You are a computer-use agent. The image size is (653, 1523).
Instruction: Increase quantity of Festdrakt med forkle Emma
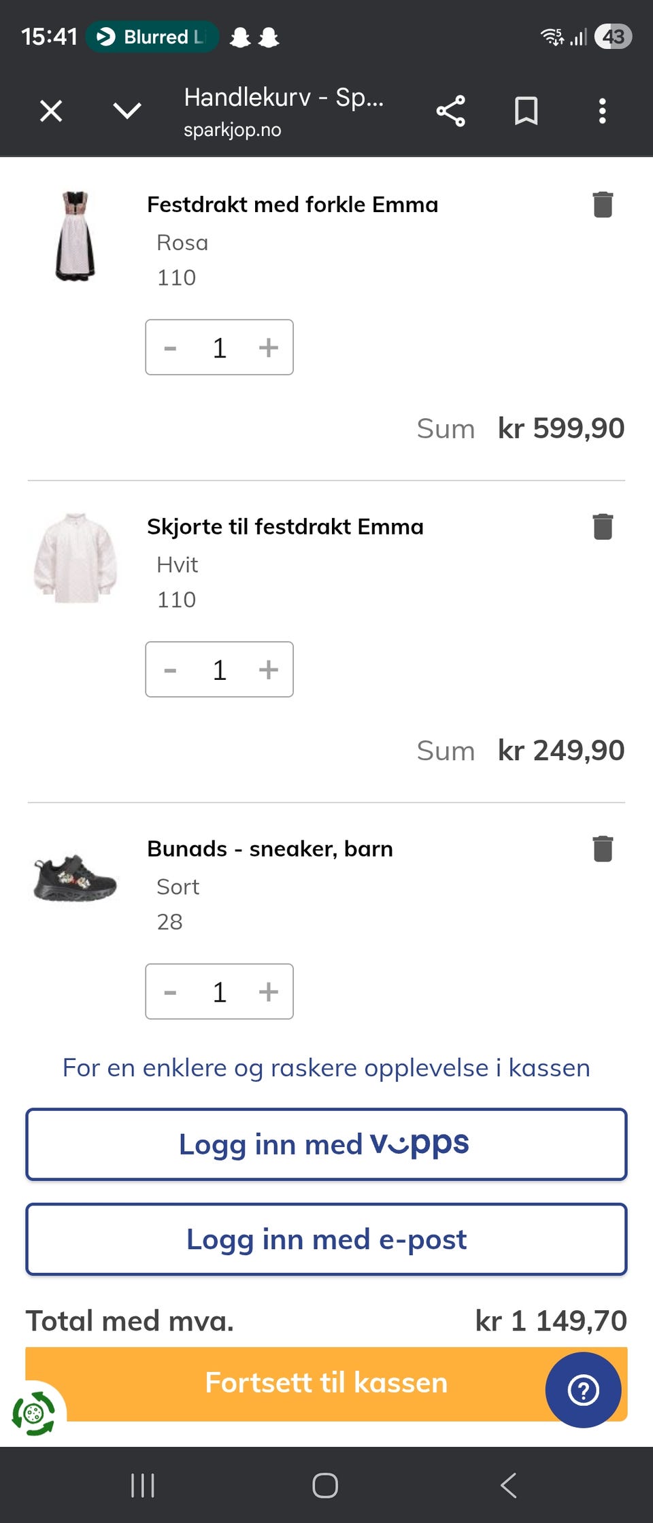point(269,347)
